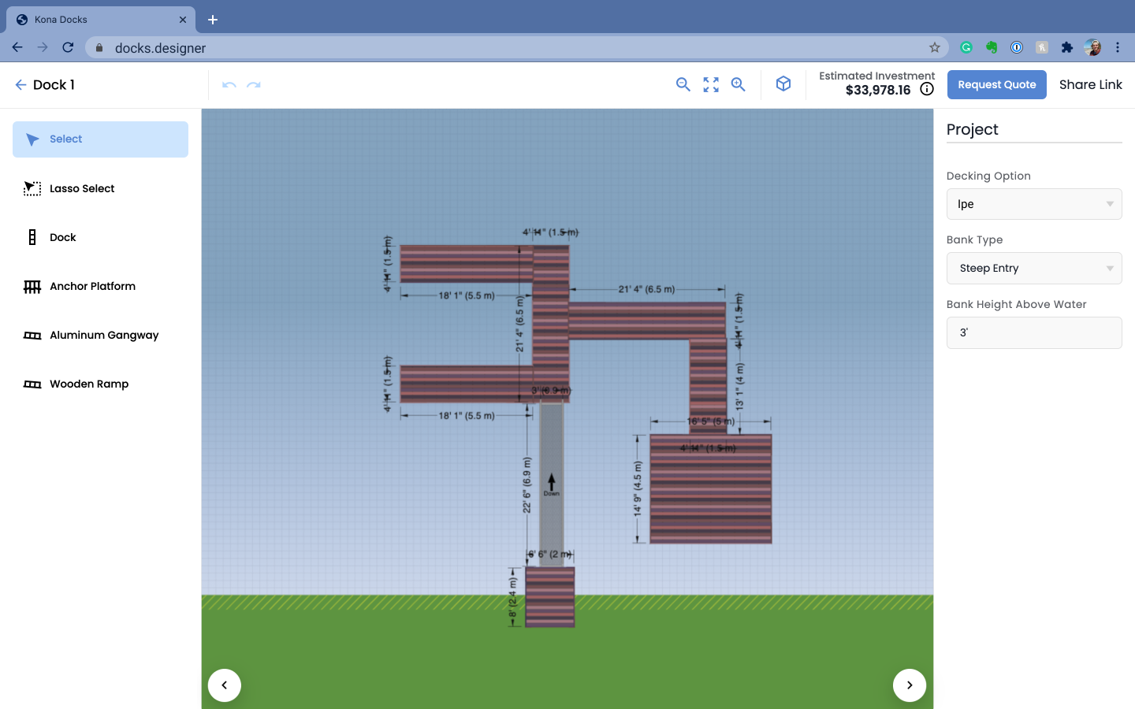Open the Share Link option
This screenshot has height=709, width=1135.
tap(1091, 84)
